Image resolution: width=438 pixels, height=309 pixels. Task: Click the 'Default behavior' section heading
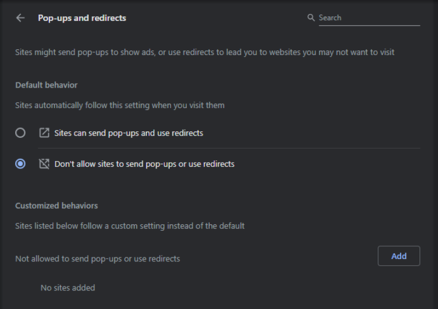click(47, 85)
